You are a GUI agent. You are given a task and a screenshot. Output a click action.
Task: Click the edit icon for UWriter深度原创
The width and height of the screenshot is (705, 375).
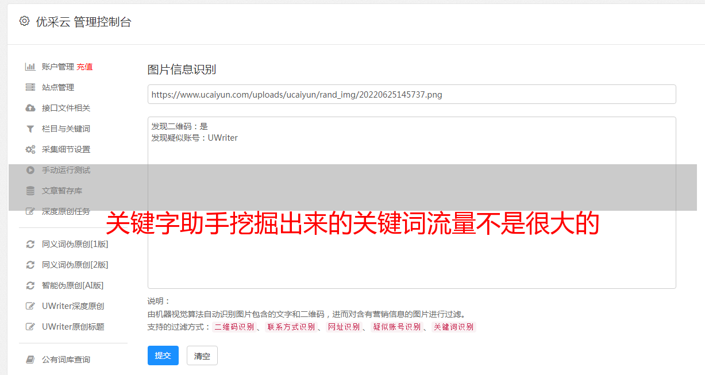click(30, 306)
